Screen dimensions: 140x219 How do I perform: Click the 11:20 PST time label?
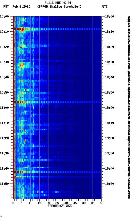pos(4,138)
